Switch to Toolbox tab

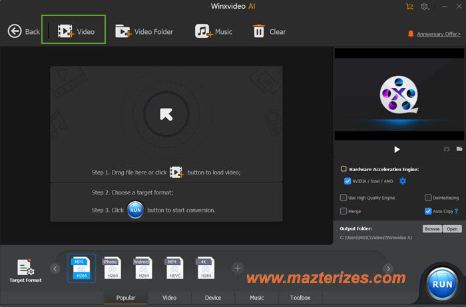coord(300,298)
